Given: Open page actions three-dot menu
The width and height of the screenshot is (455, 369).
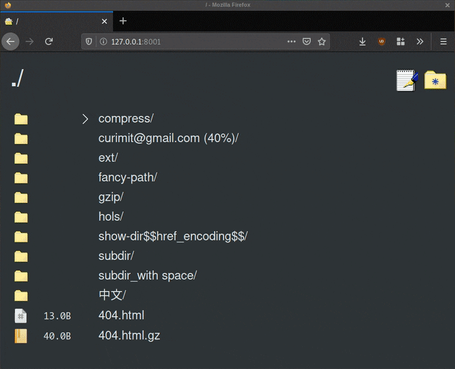Looking at the screenshot, I should [291, 42].
